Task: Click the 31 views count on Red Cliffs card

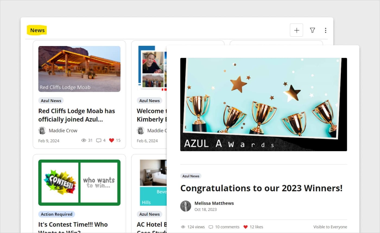Action: (90, 140)
